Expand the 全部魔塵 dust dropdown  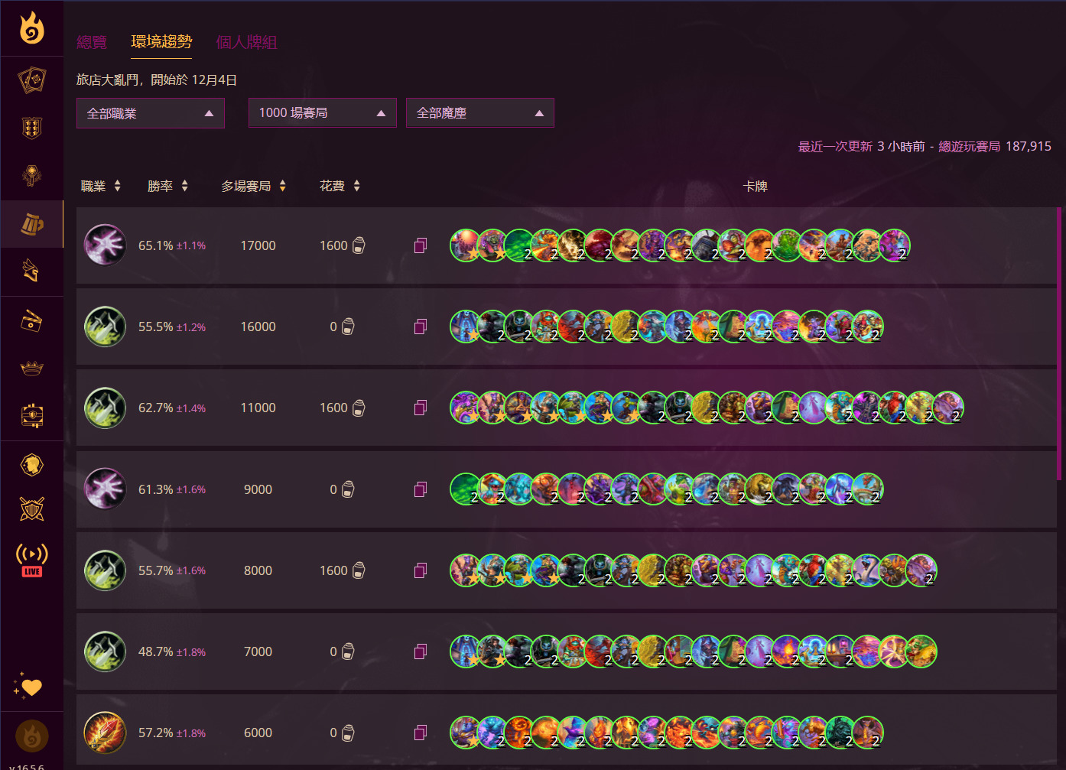coord(479,113)
